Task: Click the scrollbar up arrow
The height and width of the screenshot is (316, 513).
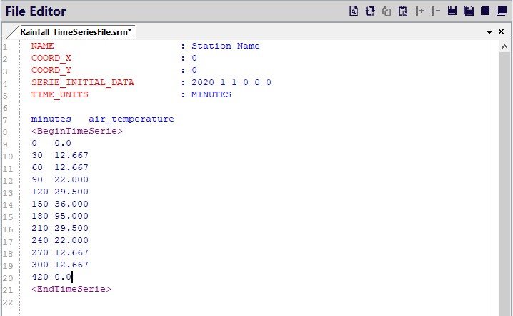Action: click(504, 46)
